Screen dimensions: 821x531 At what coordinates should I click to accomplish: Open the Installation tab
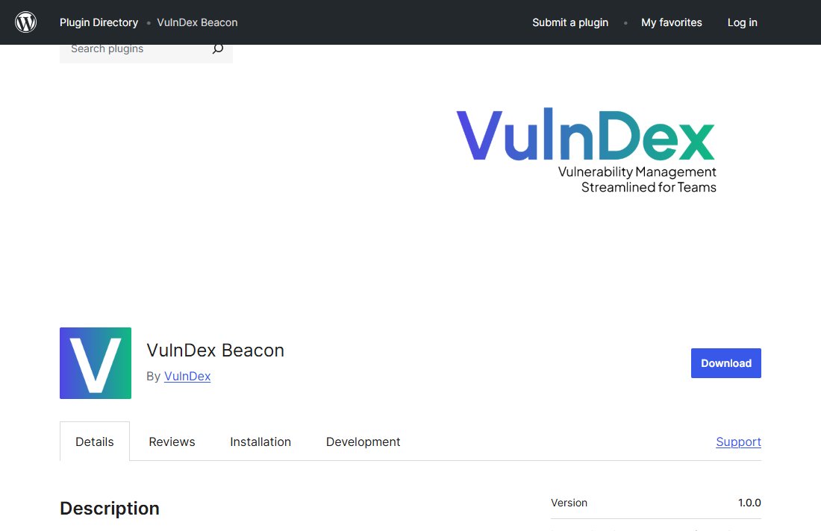coord(260,442)
